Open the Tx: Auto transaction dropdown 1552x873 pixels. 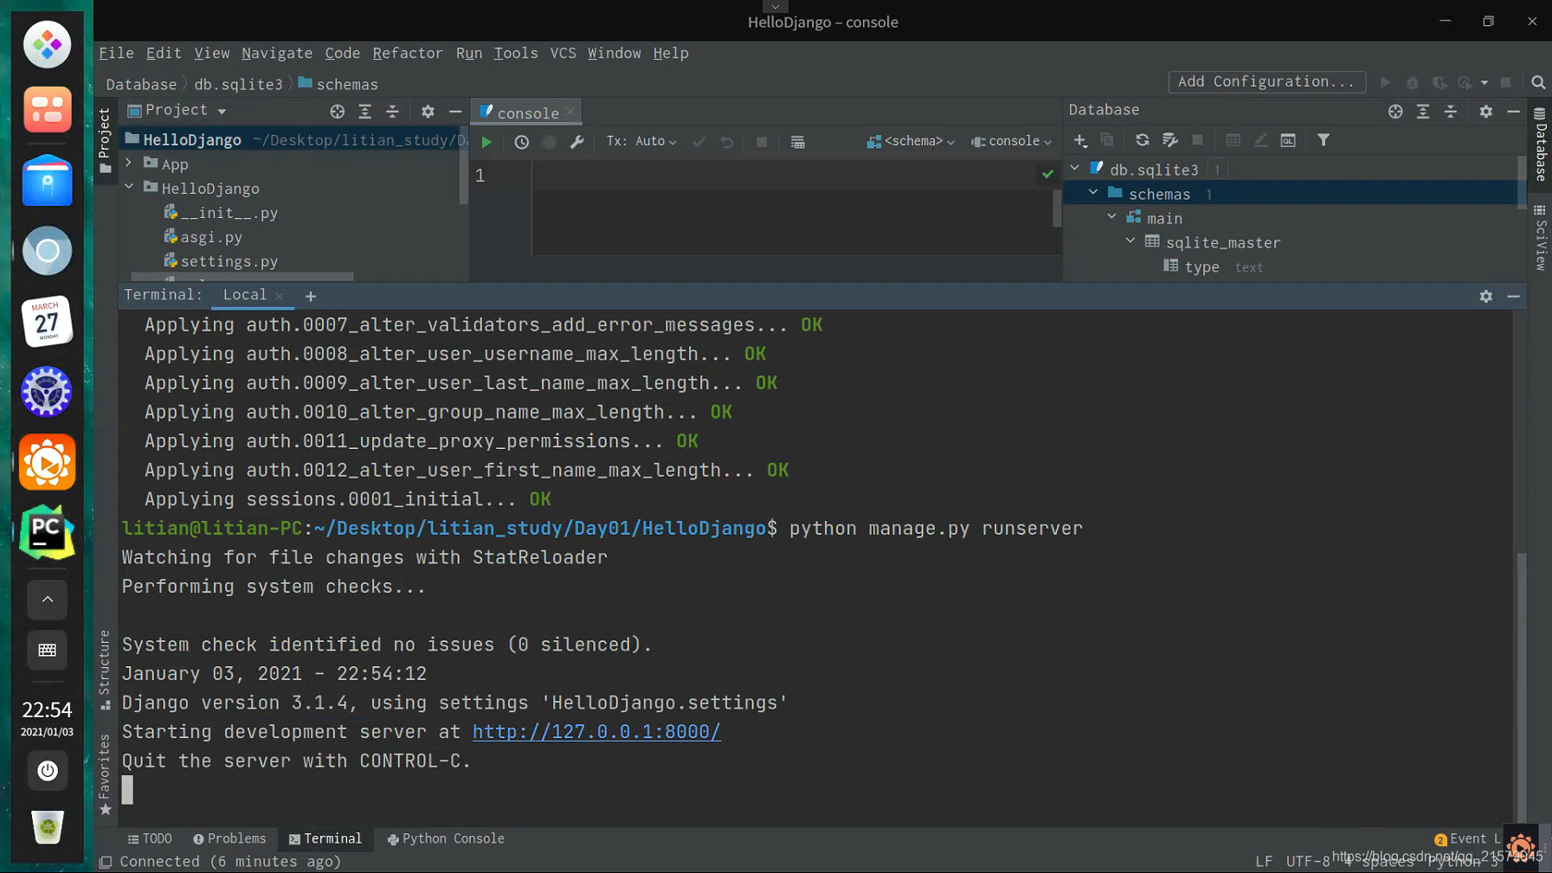click(641, 141)
